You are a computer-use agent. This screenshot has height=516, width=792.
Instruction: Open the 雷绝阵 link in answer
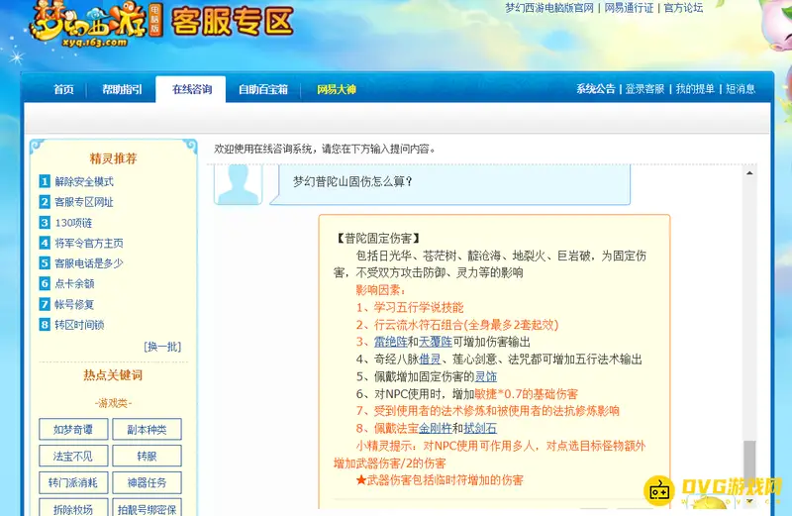pyautogui.click(x=390, y=342)
